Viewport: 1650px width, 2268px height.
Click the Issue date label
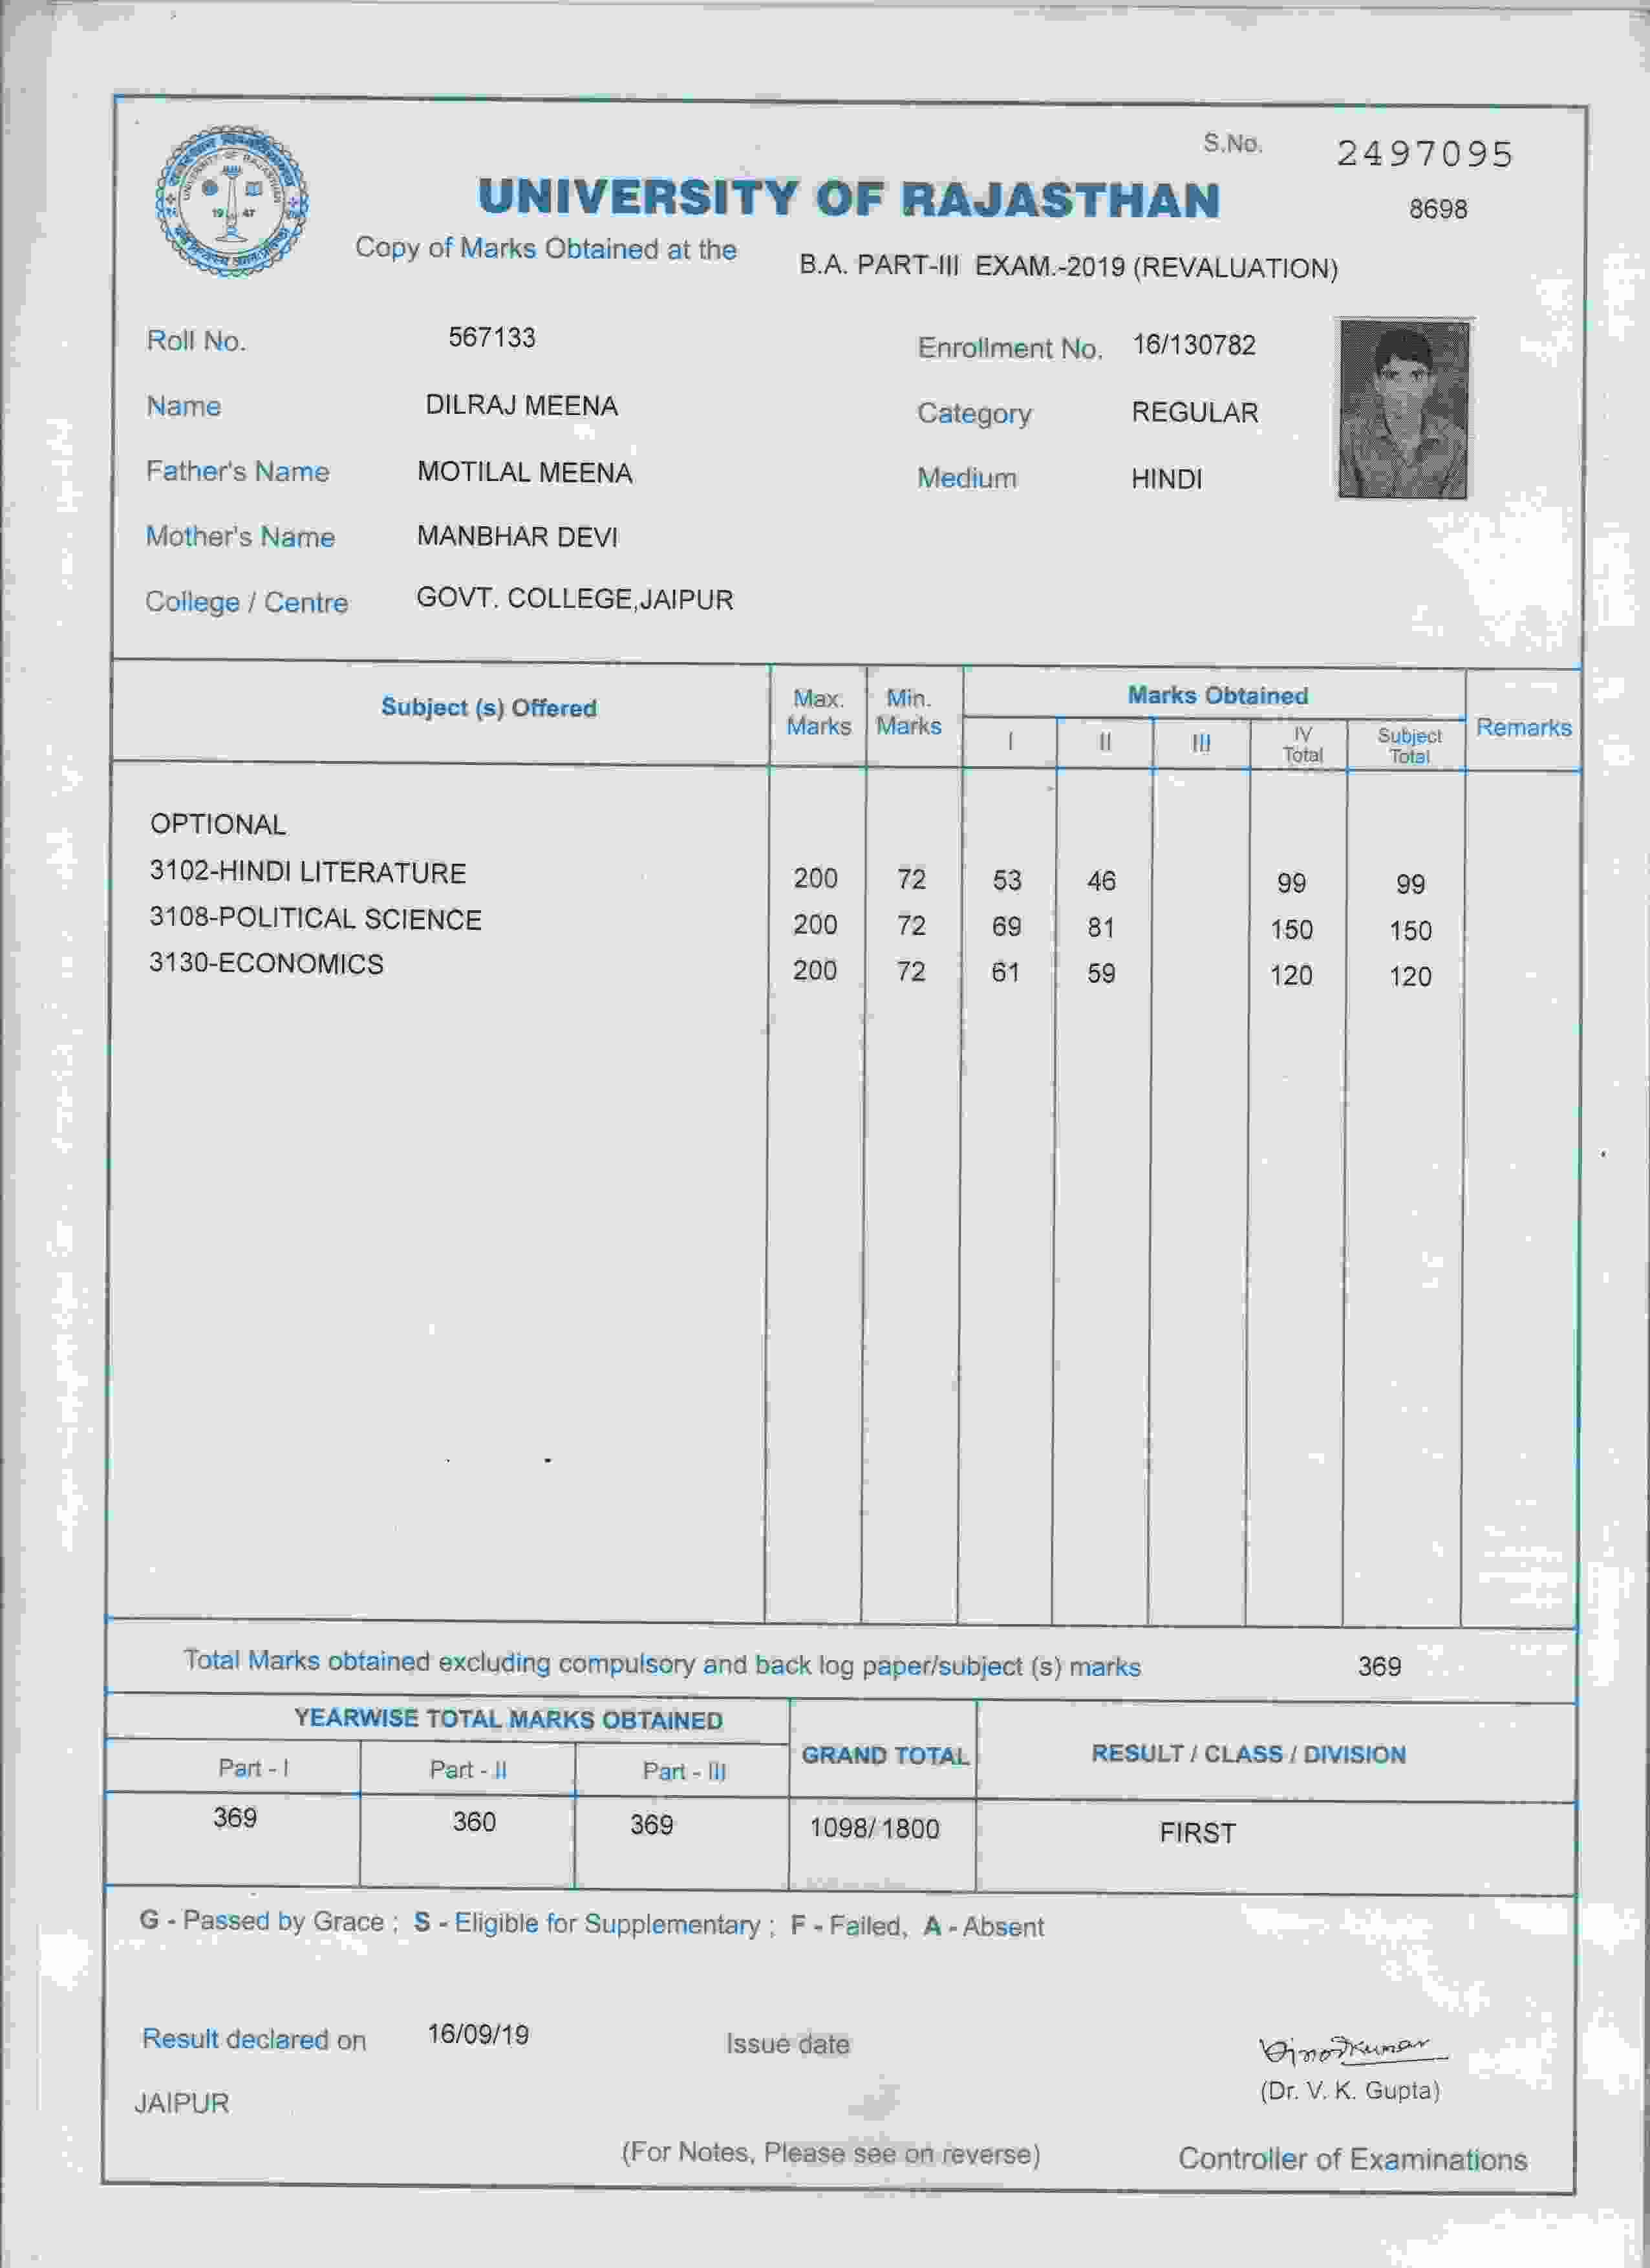coord(787,2044)
